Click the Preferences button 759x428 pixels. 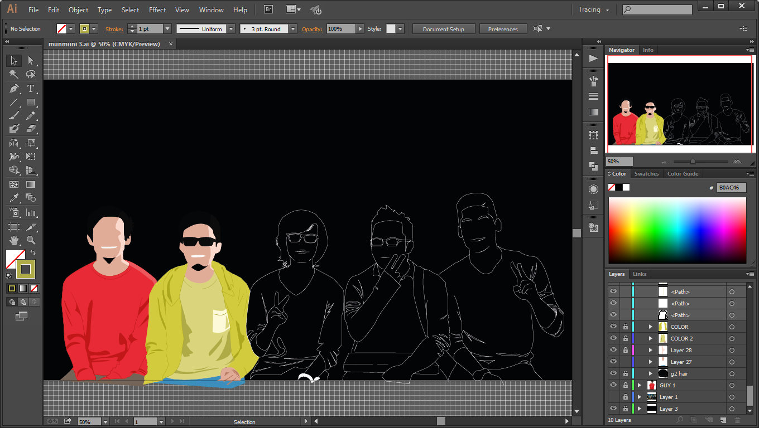click(x=502, y=29)
